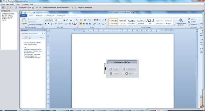The height and width of the screenshot is (111, 205).
Task: Click the Einfügen paste clipboard icon
Action: (24, 20)
